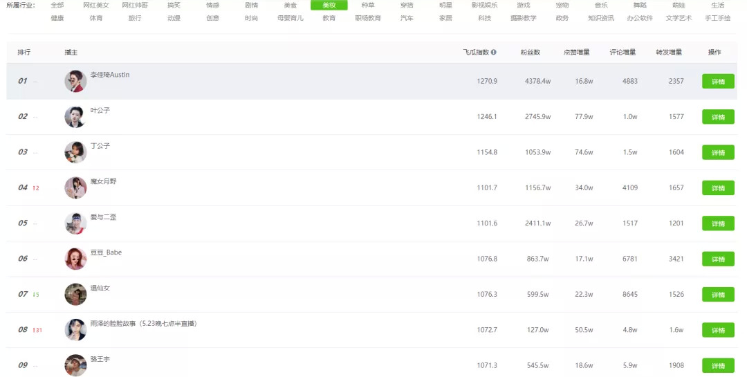Open 丁公子's avatar thumbnail
This screenshot has height=377, width=747.
pyautogui.click(x=75, y=152)
